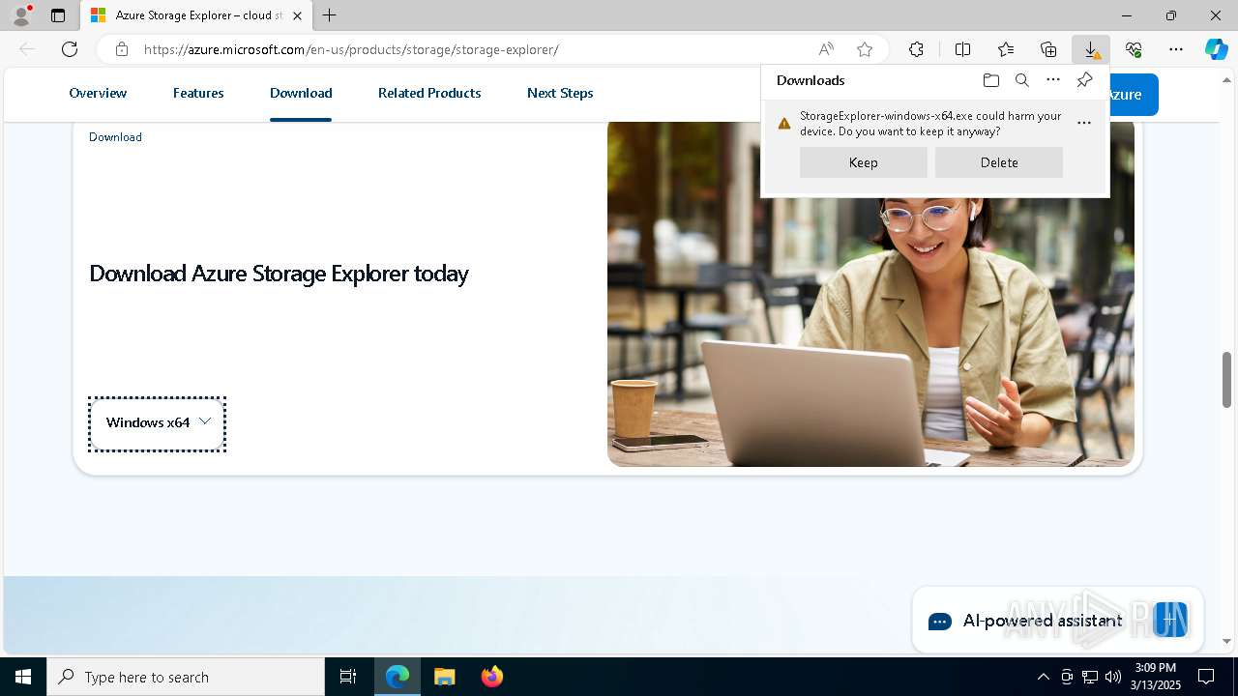Open the Windows Start menu
1238x696 pixels.
pyautogui.click(x=23, y=677)
